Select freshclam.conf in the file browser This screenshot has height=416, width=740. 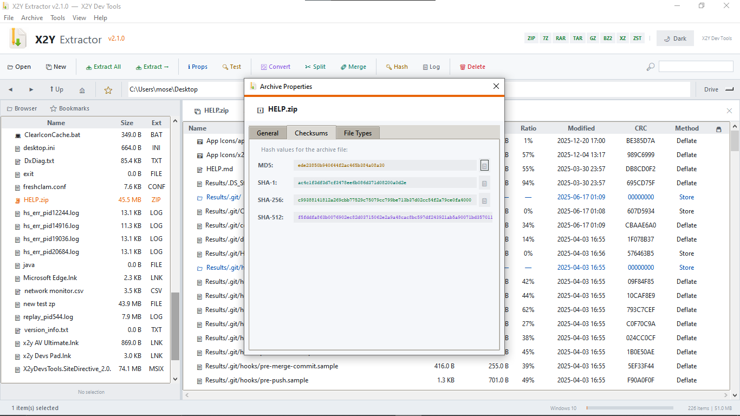pyautogui.click(x=86, y=187)
